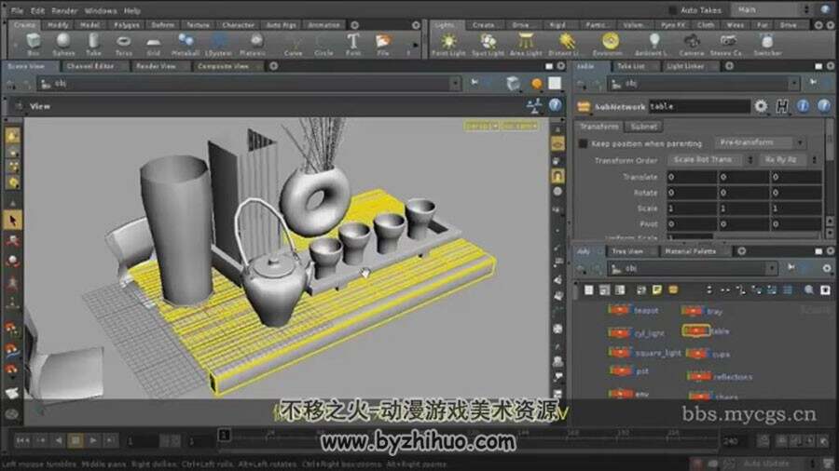
Task: Select the Torus shelf tool
Action: pos(124,44)
